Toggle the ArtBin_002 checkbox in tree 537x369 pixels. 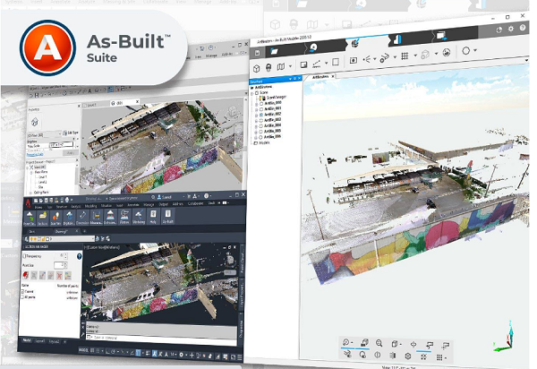[x=260, y=115]
